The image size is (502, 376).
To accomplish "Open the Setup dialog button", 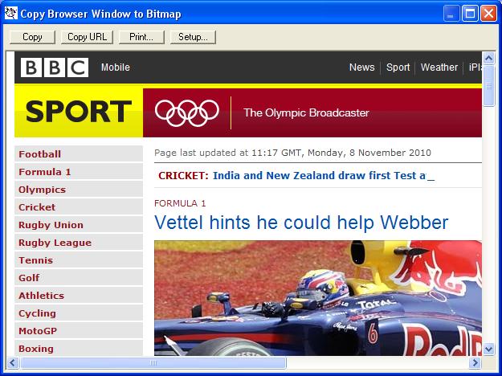I will coord(193,37).
